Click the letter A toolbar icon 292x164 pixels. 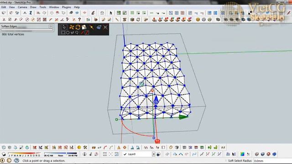click(25, 13)
